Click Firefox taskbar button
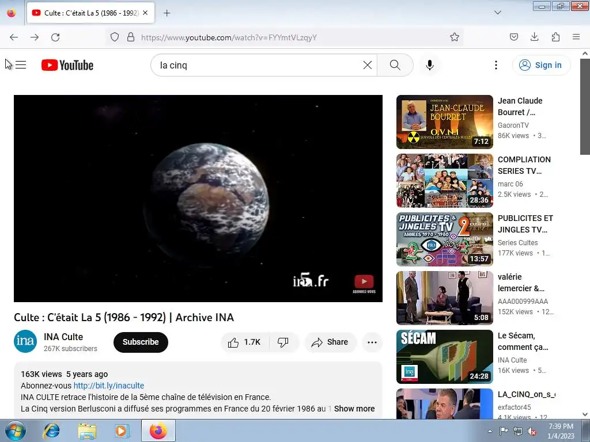This screenshot has height=442, width=590. point(158,430)
